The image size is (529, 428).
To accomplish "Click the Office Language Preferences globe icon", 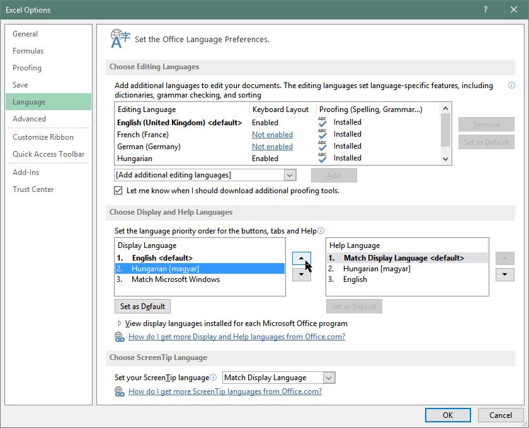I will click(x=120, y=39).
